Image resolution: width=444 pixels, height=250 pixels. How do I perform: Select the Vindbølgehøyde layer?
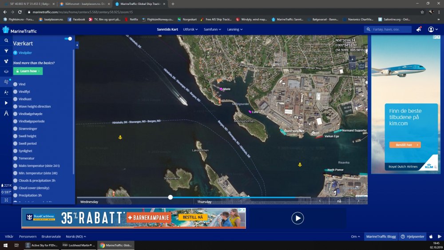pyautogui.click(x=15, y=114)
